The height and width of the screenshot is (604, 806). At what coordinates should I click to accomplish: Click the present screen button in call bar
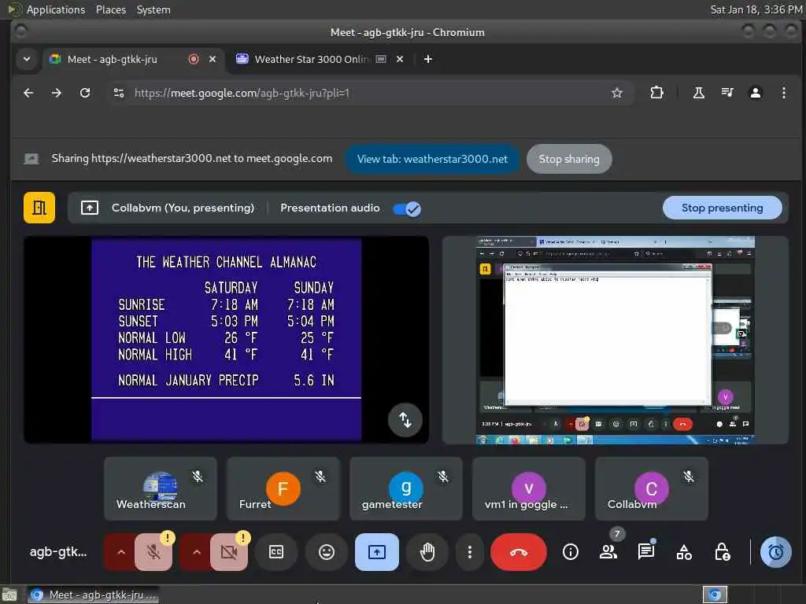coord(377,552)
